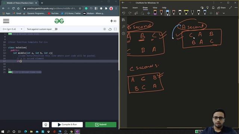
Task: Open the Medium bookmark
Action: coord(94,13)
